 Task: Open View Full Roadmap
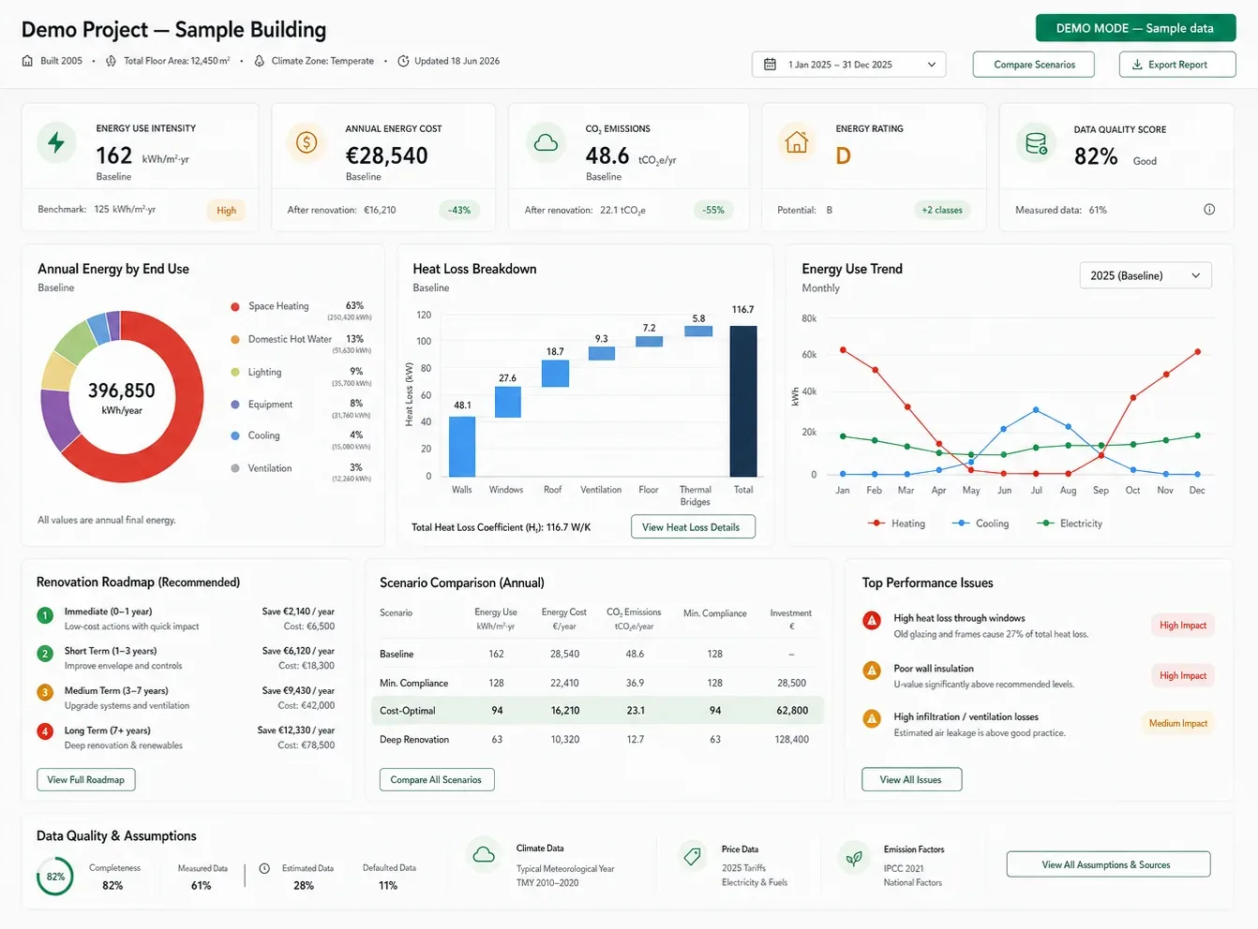coord(86,779)
